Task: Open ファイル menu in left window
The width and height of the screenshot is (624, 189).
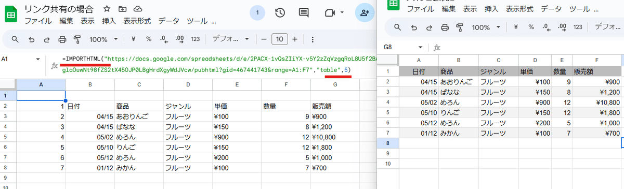Action: point(38,21)
